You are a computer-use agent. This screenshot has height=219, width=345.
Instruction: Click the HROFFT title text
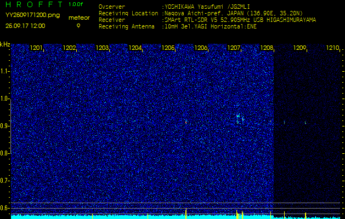click(x=35, y=4)
